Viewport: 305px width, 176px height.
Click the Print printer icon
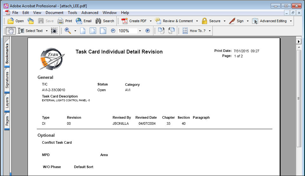point(61,21)
